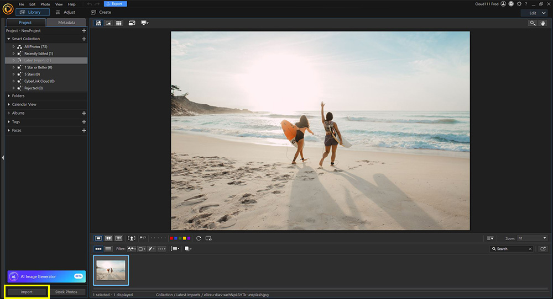Viewport: 553px width, 299px height.
Task: Select the hand pan tool
Action: 543,23
